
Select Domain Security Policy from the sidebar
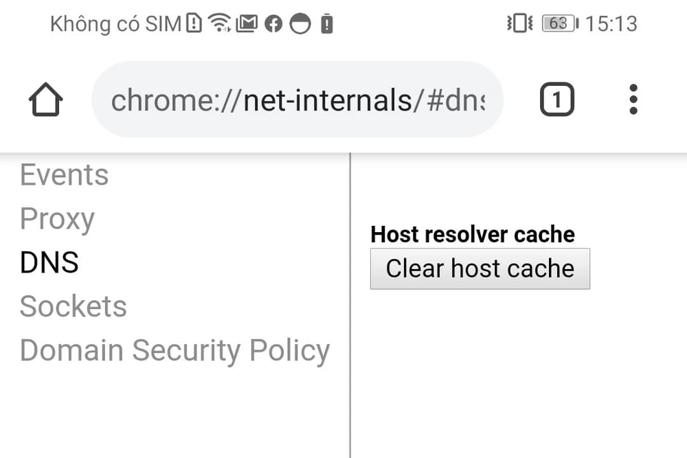click(174, 351)
